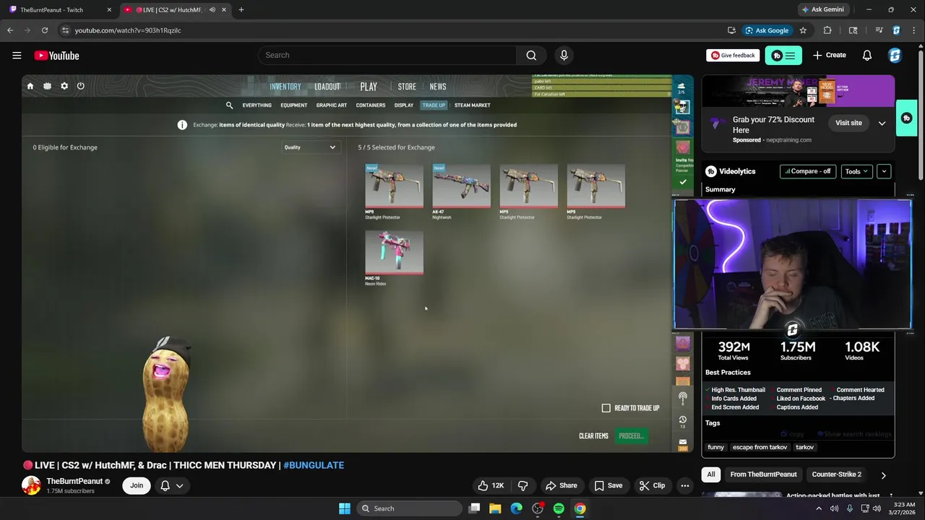Open more actions three-dot menu
925x520 pixels.
[x=684, y=485]
